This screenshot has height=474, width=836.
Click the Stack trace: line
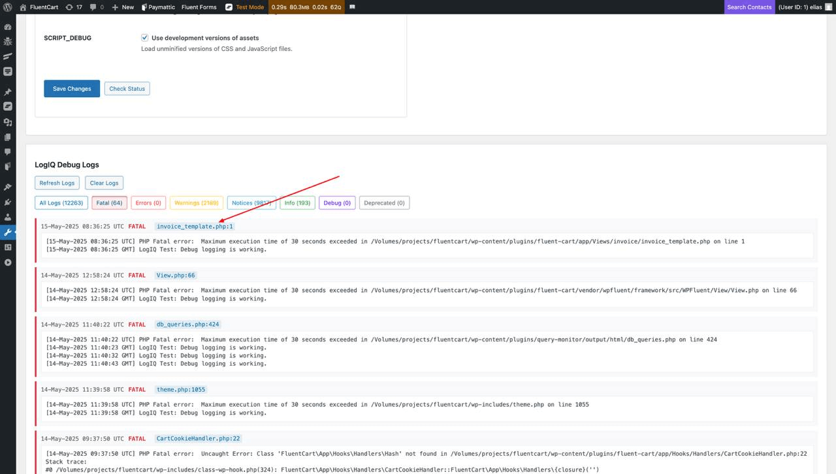[x=66, y=462]
